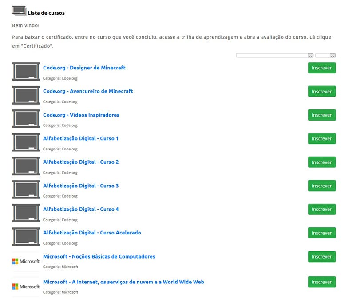Click chalkboard icon for Vídeos Inspiradores course
Viewport: 341px width, 299px height.
(26, 118)
